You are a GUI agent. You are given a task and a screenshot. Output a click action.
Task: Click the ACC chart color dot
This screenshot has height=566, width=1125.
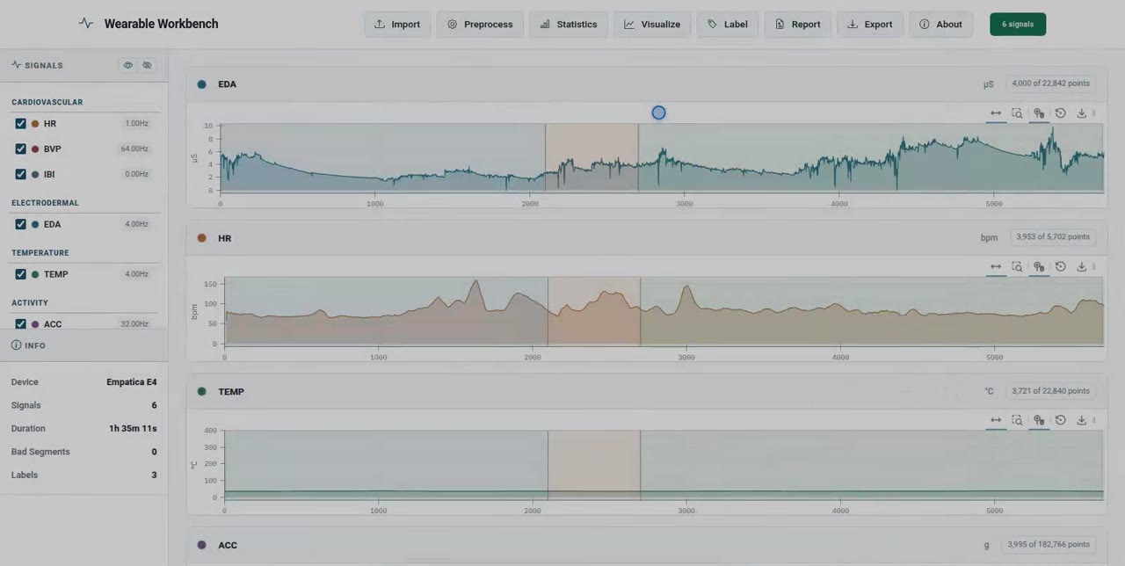[201, 545]
